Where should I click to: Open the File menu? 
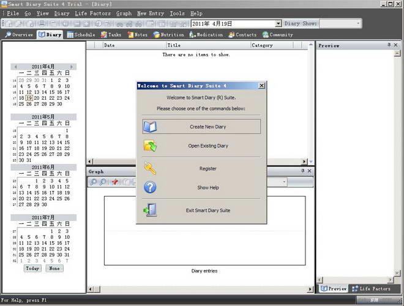[x=13, y=13]
